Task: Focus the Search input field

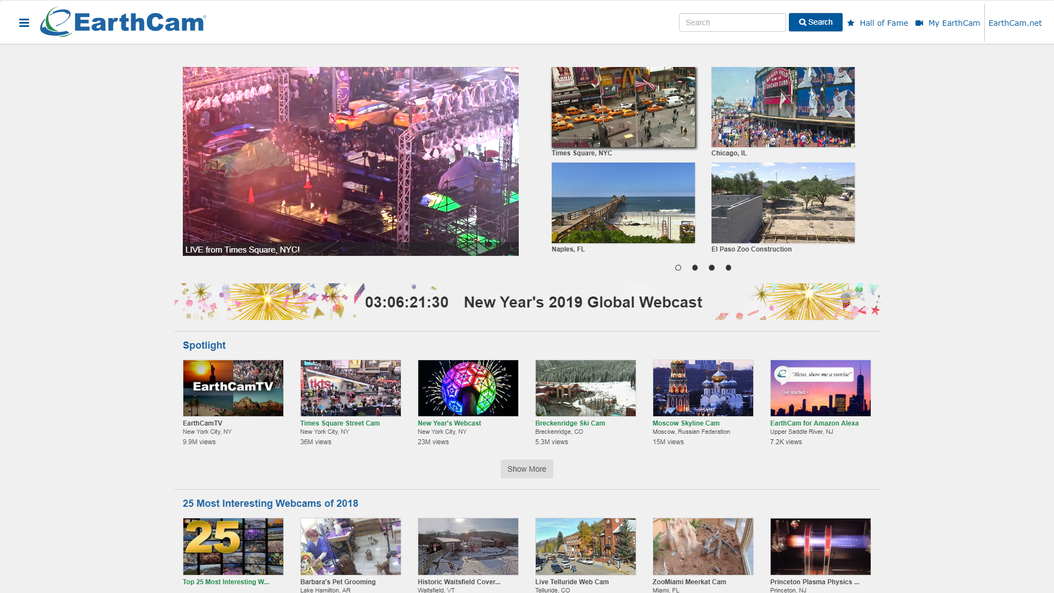Action: click(732, 23)
